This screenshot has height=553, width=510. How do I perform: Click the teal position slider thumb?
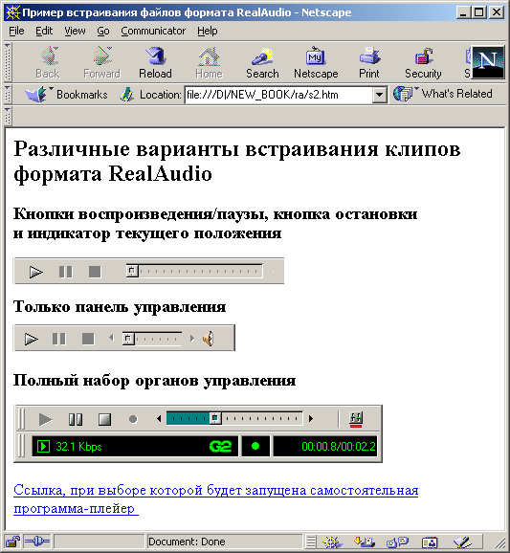[215, 418]
